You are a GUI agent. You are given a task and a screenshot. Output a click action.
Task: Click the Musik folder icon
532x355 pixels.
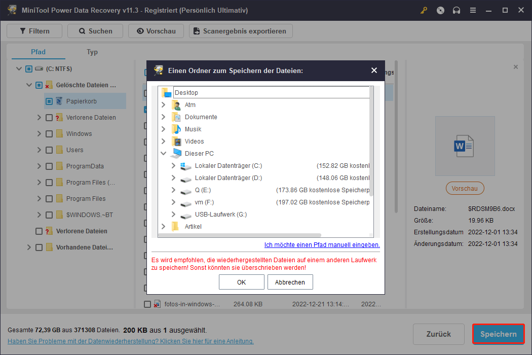(x=176, y=129)
